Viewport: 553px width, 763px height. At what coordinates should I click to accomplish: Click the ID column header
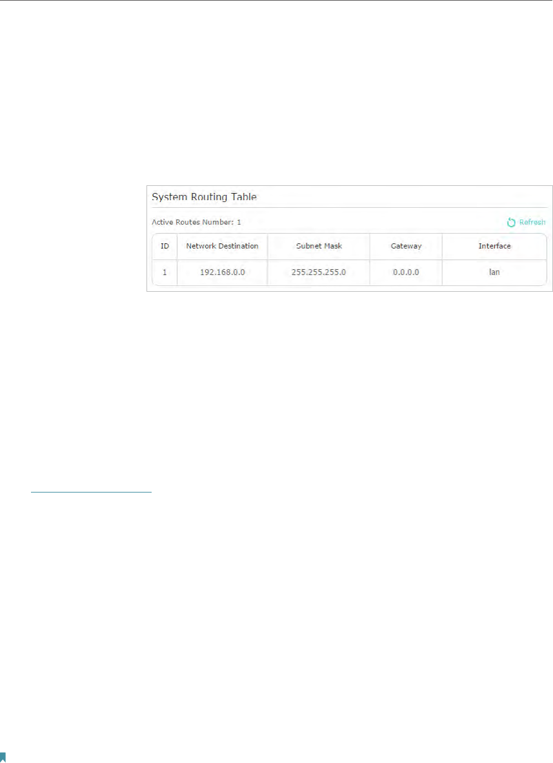[x=165, y=246]
